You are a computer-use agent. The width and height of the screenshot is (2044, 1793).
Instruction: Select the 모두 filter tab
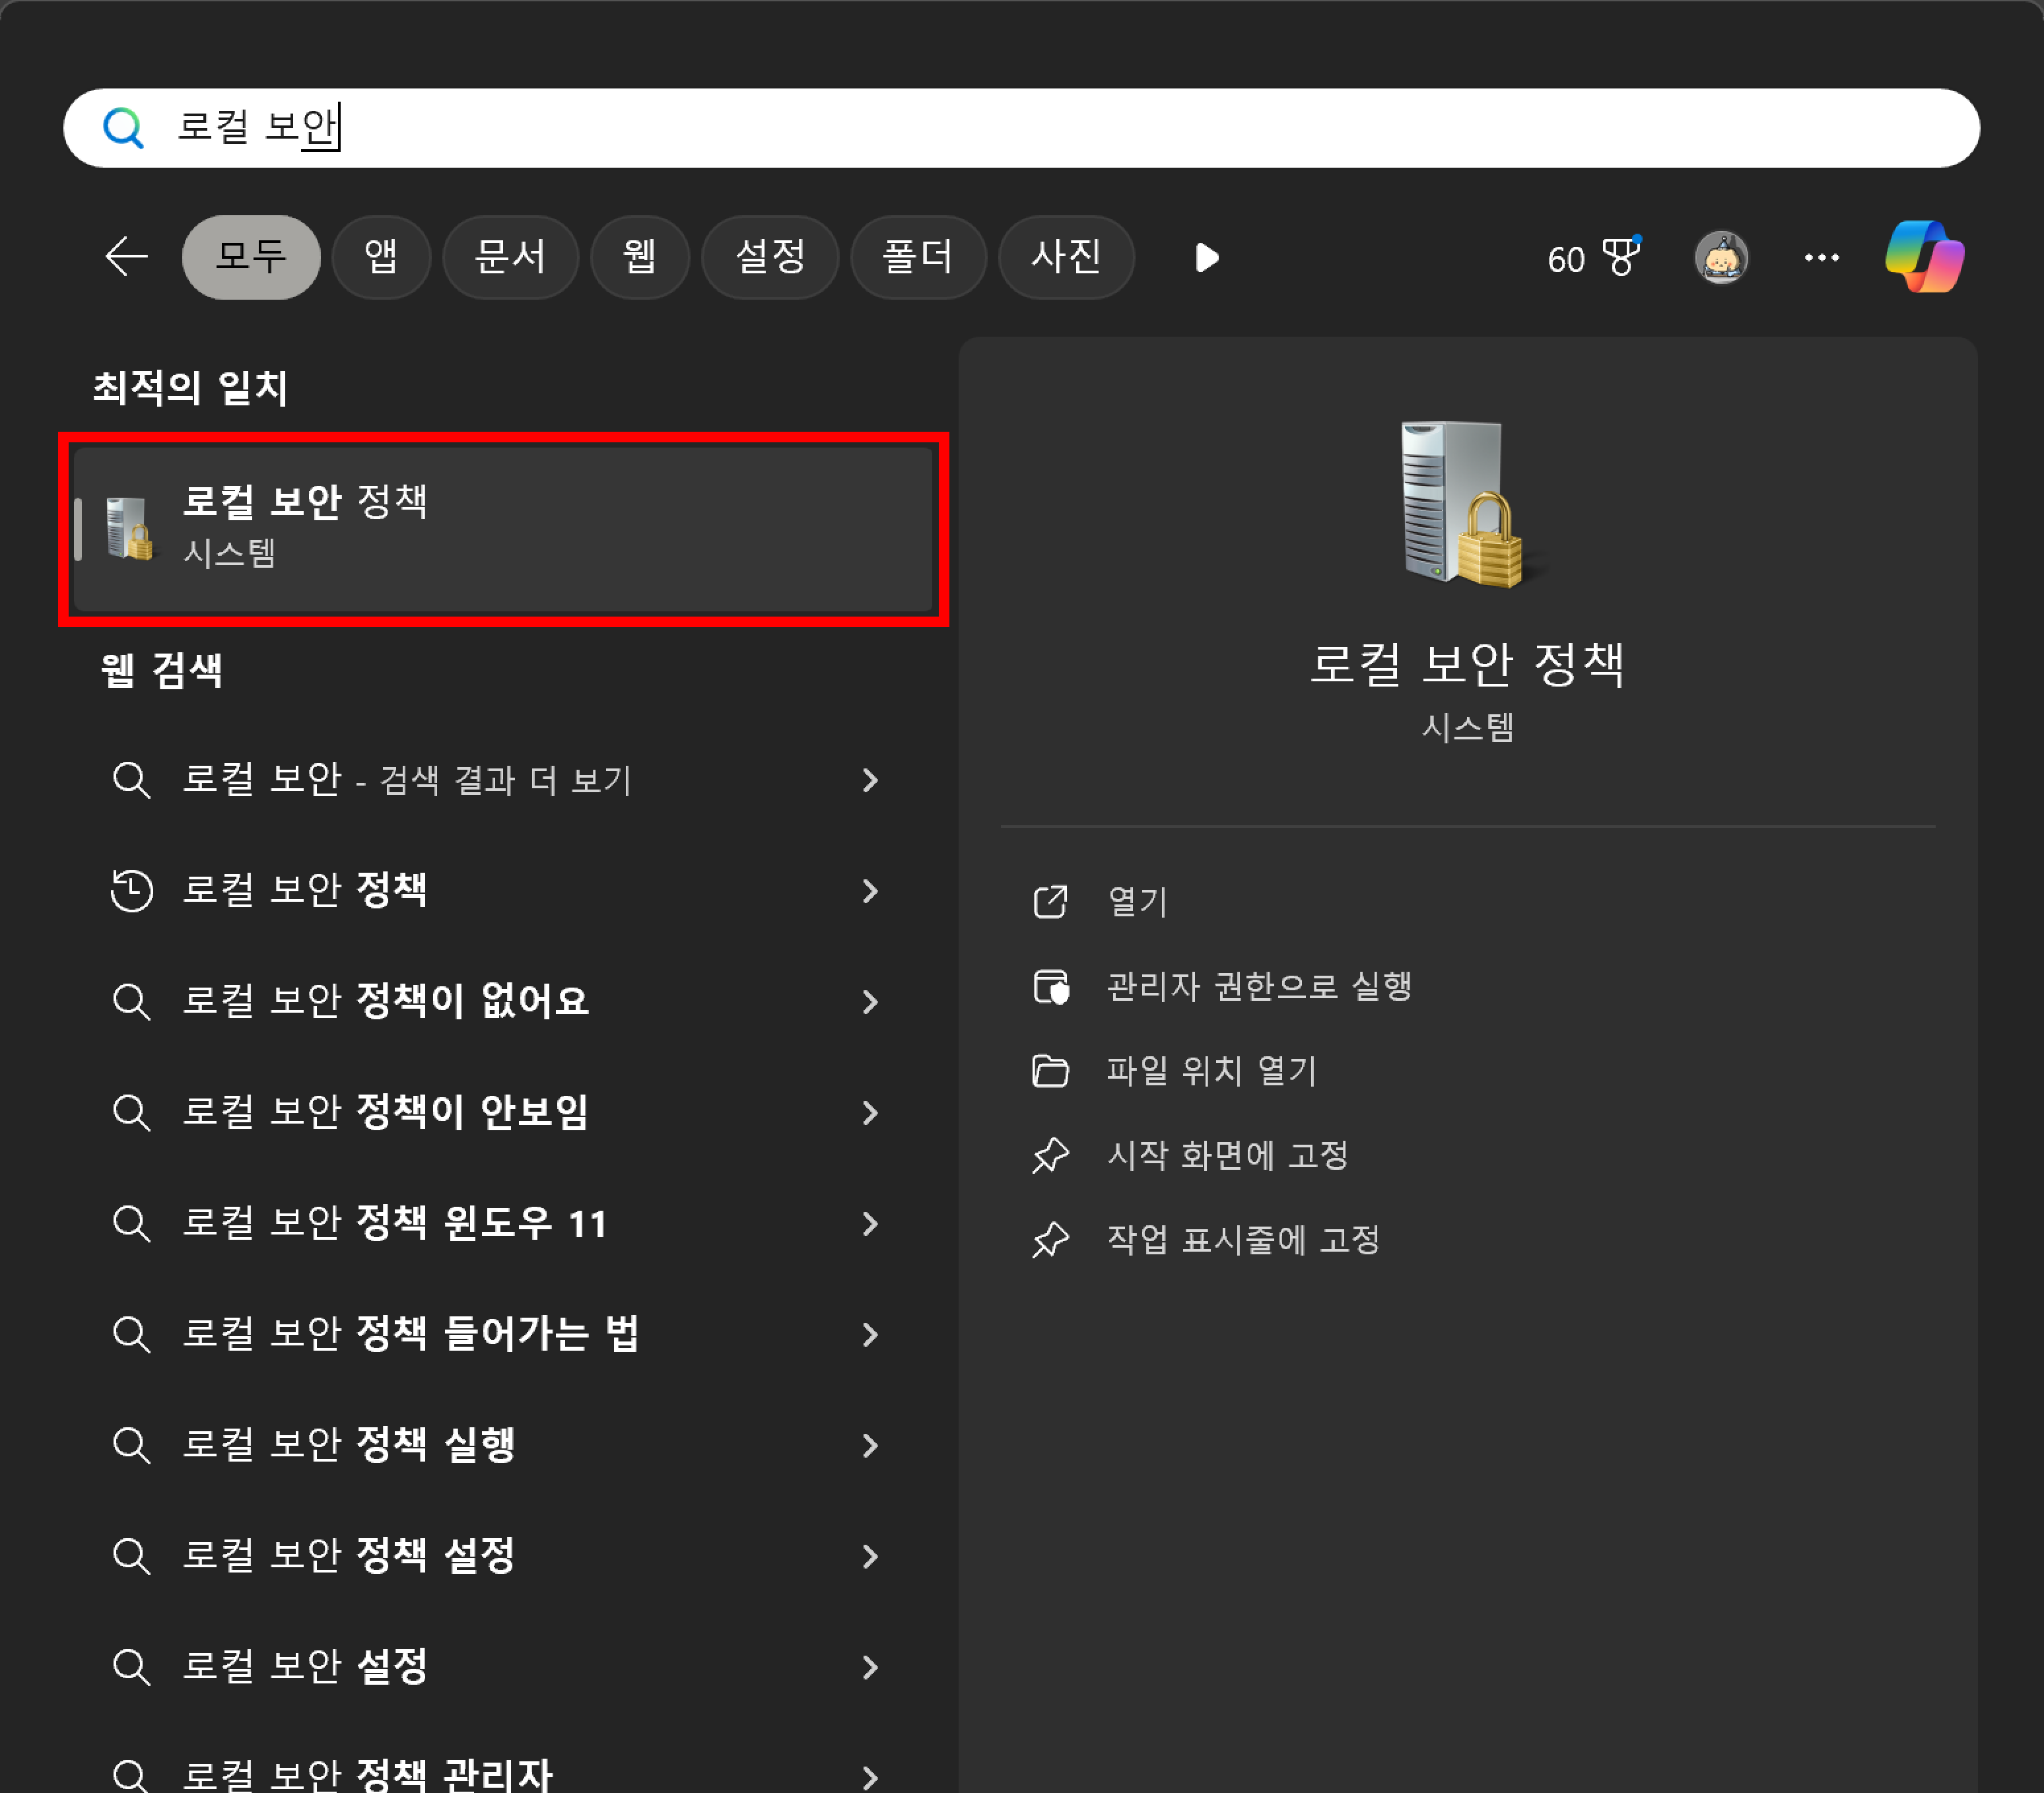coord(251,257)
